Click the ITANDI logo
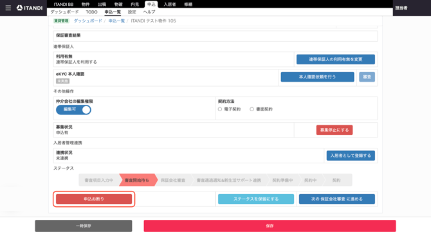This screenshot has height=234, width=431. click(30, 8)
